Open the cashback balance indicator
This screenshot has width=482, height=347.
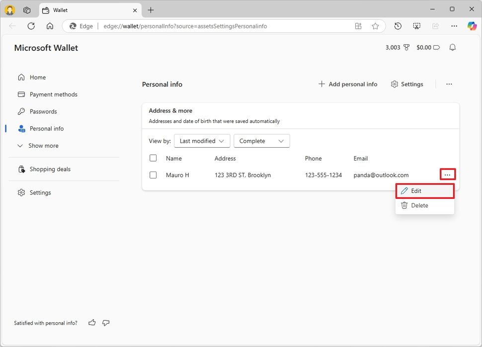(427, 47)
